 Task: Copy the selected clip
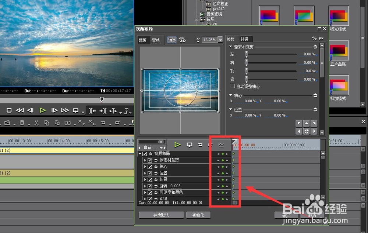pyautogui.click(x=47, y=123)
